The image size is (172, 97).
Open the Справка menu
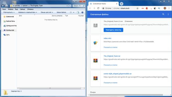click(30, 9)
